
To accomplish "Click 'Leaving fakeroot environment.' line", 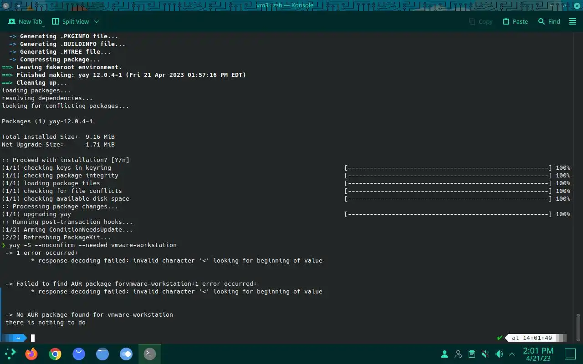I will coord(62,67).
